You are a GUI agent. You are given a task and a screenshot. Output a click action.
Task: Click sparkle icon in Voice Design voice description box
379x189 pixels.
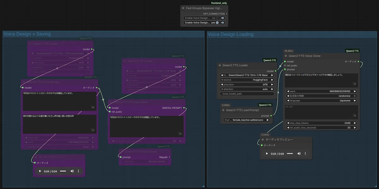coord(93,130)
